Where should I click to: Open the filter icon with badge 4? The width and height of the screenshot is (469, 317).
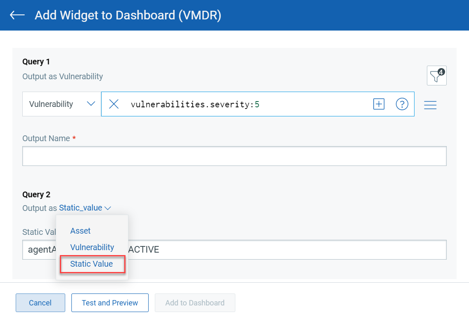pyautogui.click(x=437, y=76)
